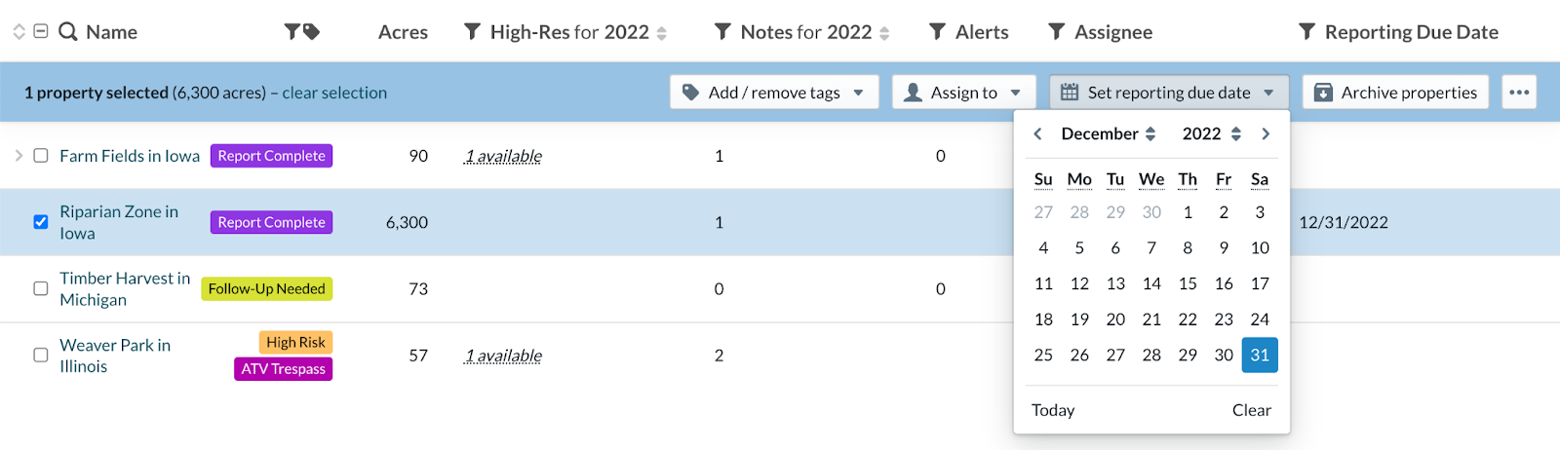1560x450 pixels.
Task: Go to previous month in calendar
Action: point(1038,134)
